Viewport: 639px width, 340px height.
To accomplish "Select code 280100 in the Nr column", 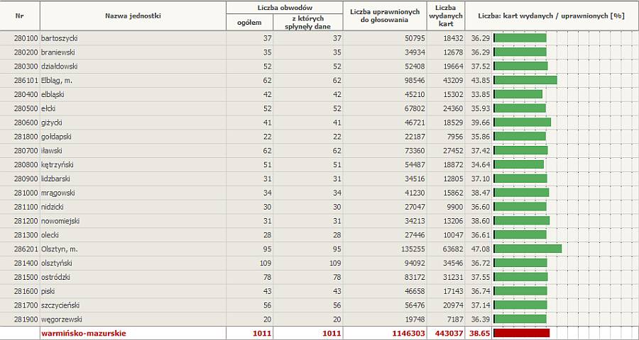I will [x=26, y=38].
